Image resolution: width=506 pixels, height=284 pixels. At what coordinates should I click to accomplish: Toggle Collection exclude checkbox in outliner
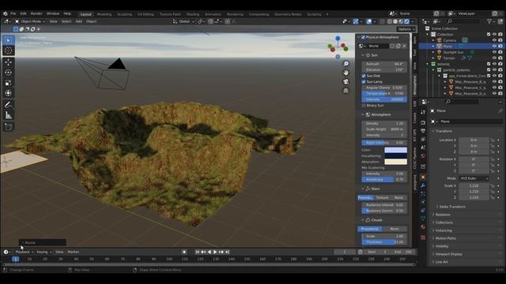[489, 35]
